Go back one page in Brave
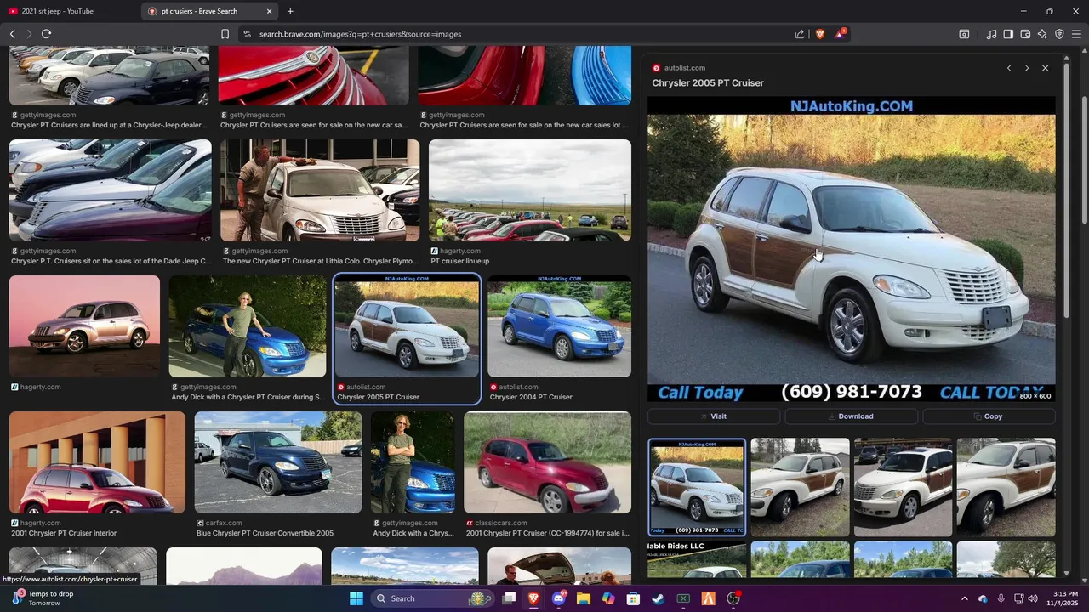The width and height of the screenshot is (1089, 612). pyautogui.click(x=13, y=34)
